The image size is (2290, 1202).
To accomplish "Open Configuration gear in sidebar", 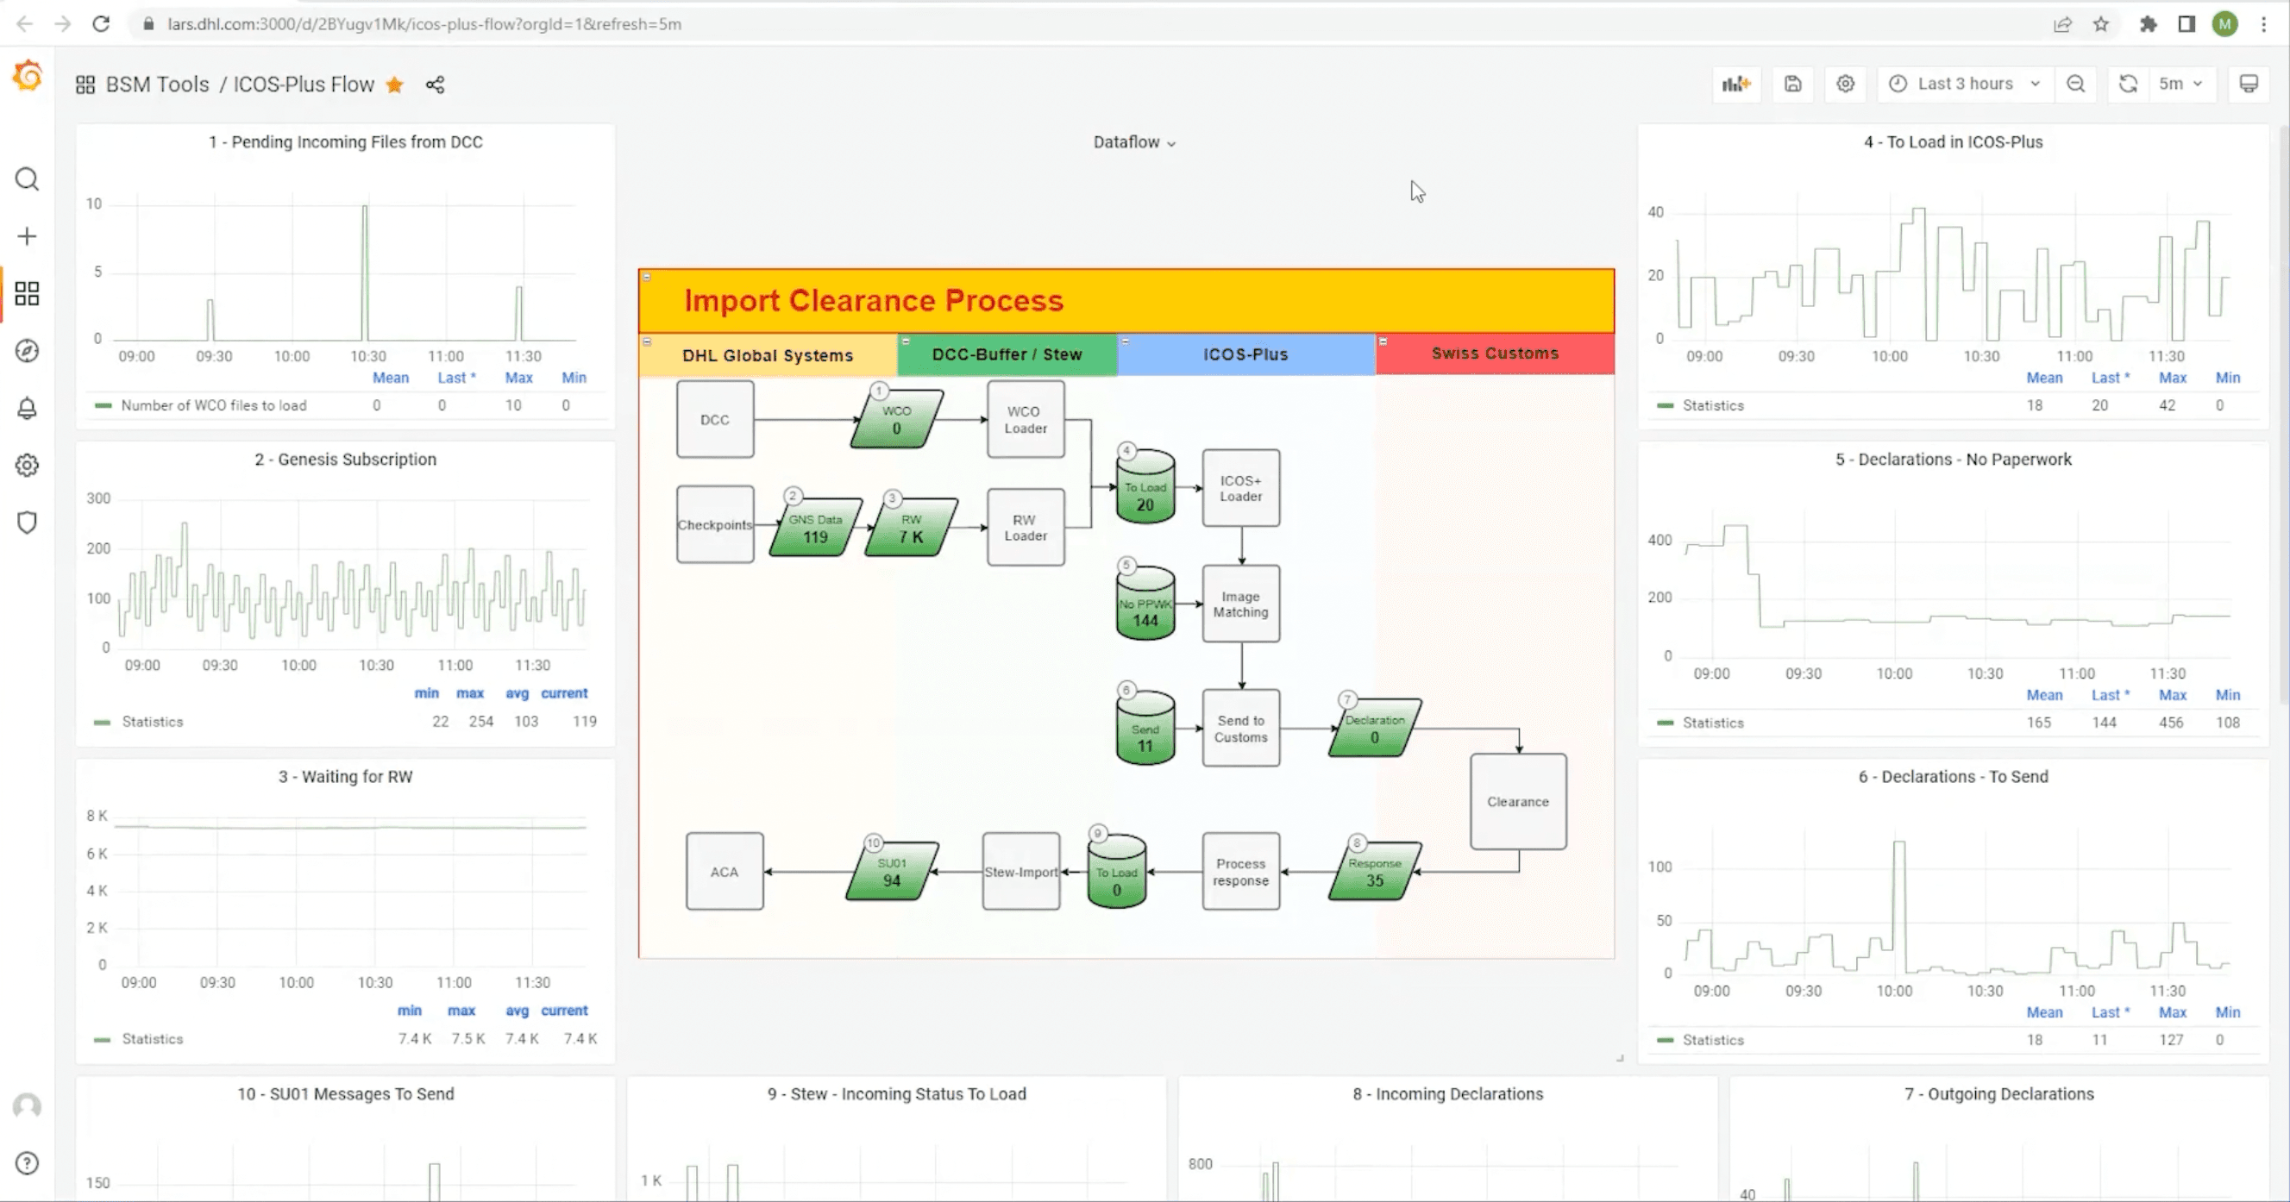I will 28,466.
